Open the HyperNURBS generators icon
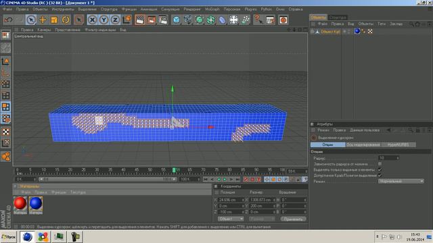The height and width of the screenshot is (243, 433). pyautogui.click(x=199, y=20)
